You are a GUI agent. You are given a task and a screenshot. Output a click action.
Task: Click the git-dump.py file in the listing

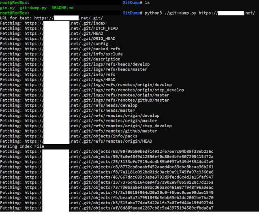(x=33, y=8)
